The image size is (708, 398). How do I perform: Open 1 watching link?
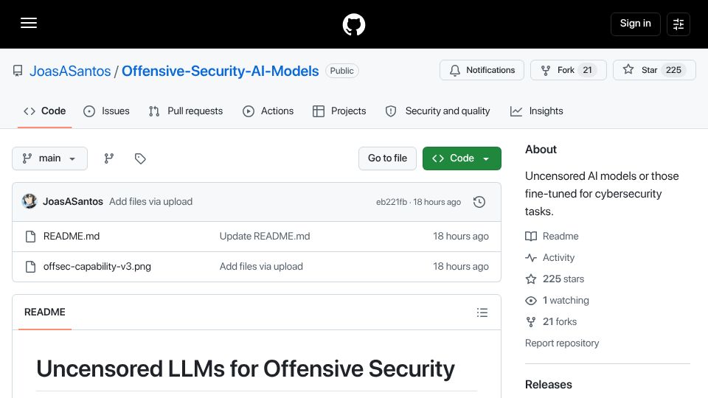566,301
